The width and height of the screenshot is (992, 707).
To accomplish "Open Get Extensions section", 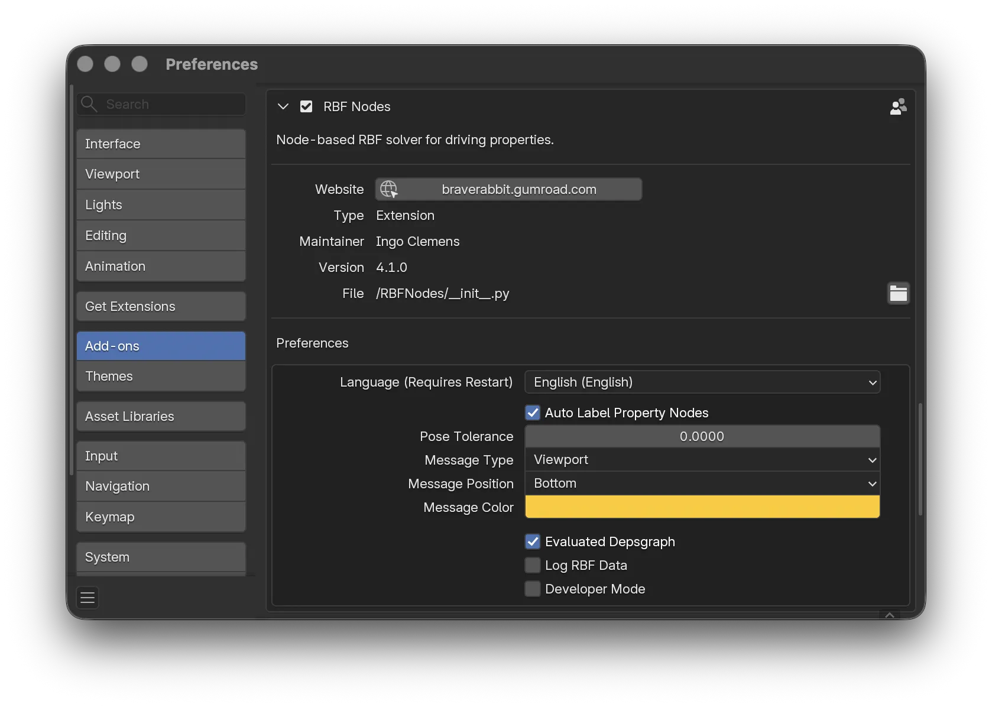I will tap(161, 306).
